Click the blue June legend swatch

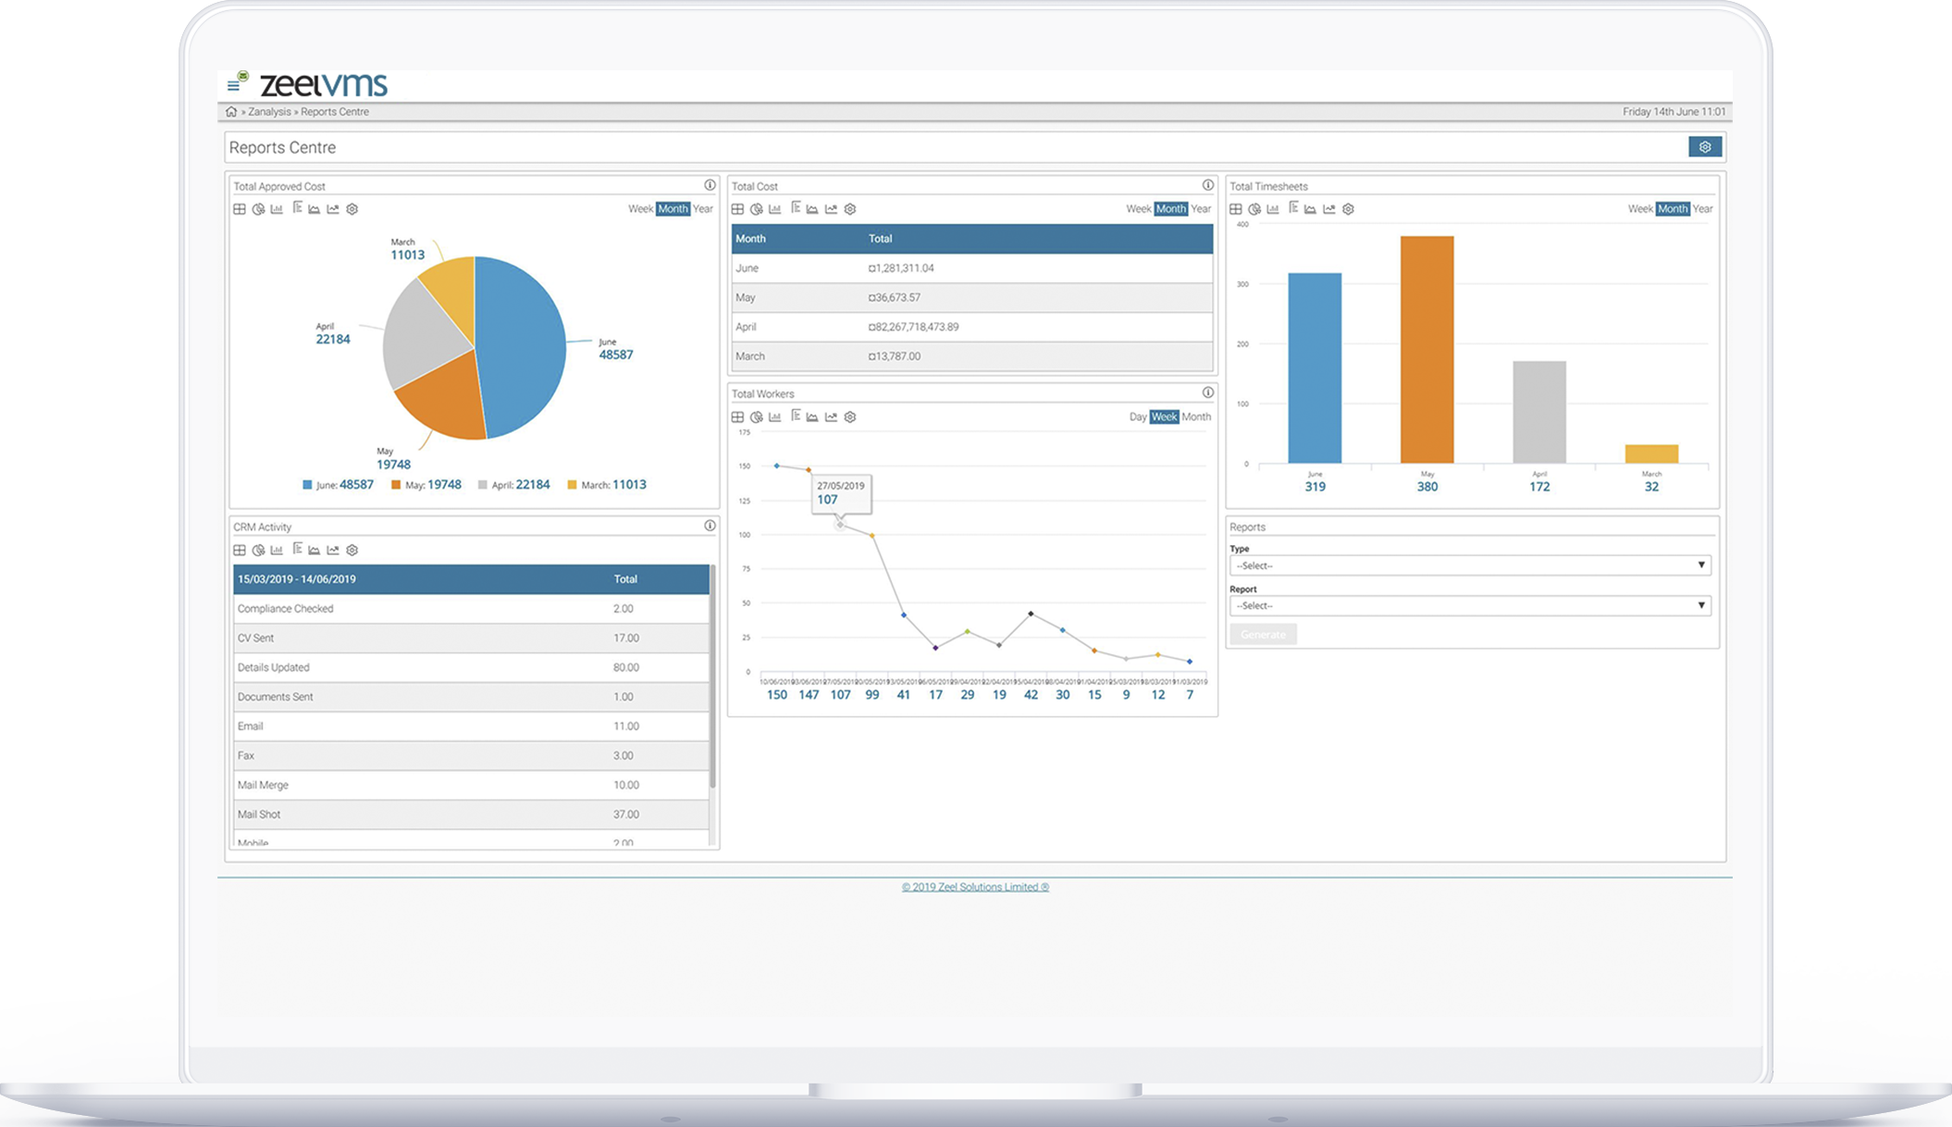(307, 485)
